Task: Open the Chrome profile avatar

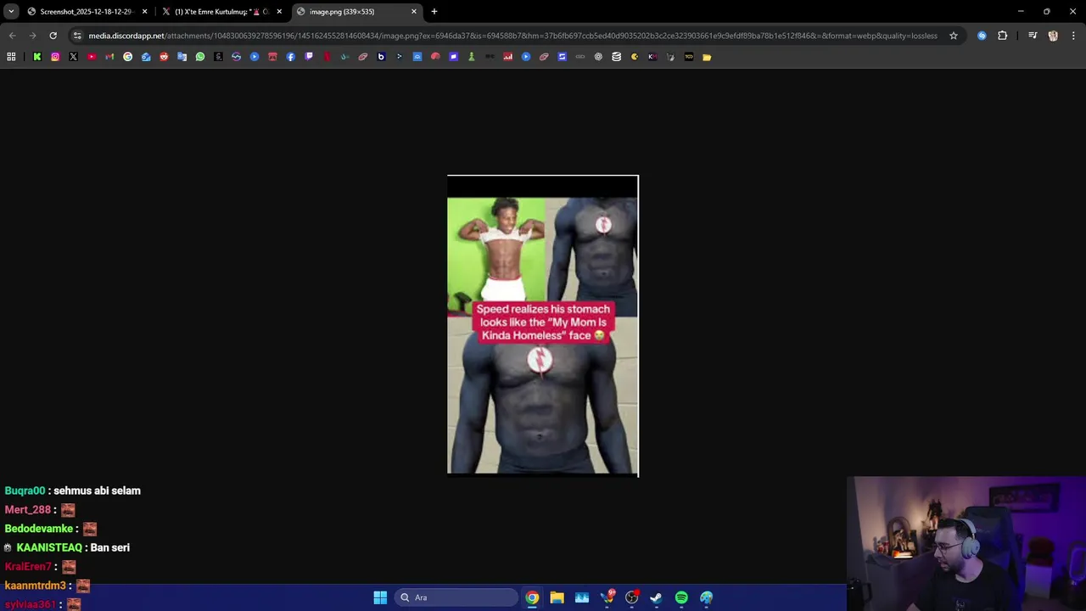Action: tap(1053, 36)
